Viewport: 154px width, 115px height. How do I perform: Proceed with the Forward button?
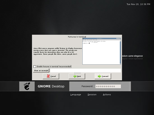[x=103, y=76]
